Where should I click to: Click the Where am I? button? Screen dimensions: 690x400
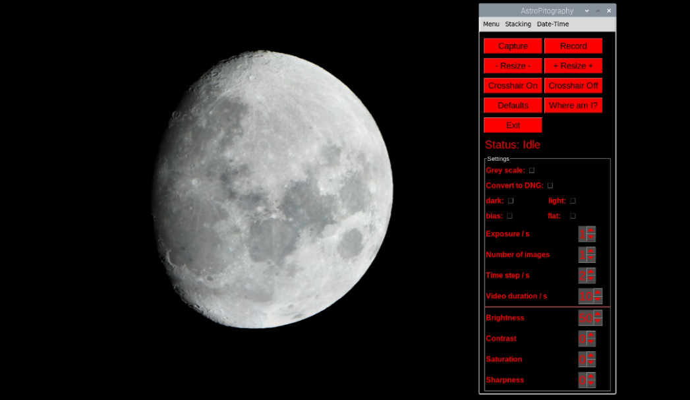[x=573, y=105]
